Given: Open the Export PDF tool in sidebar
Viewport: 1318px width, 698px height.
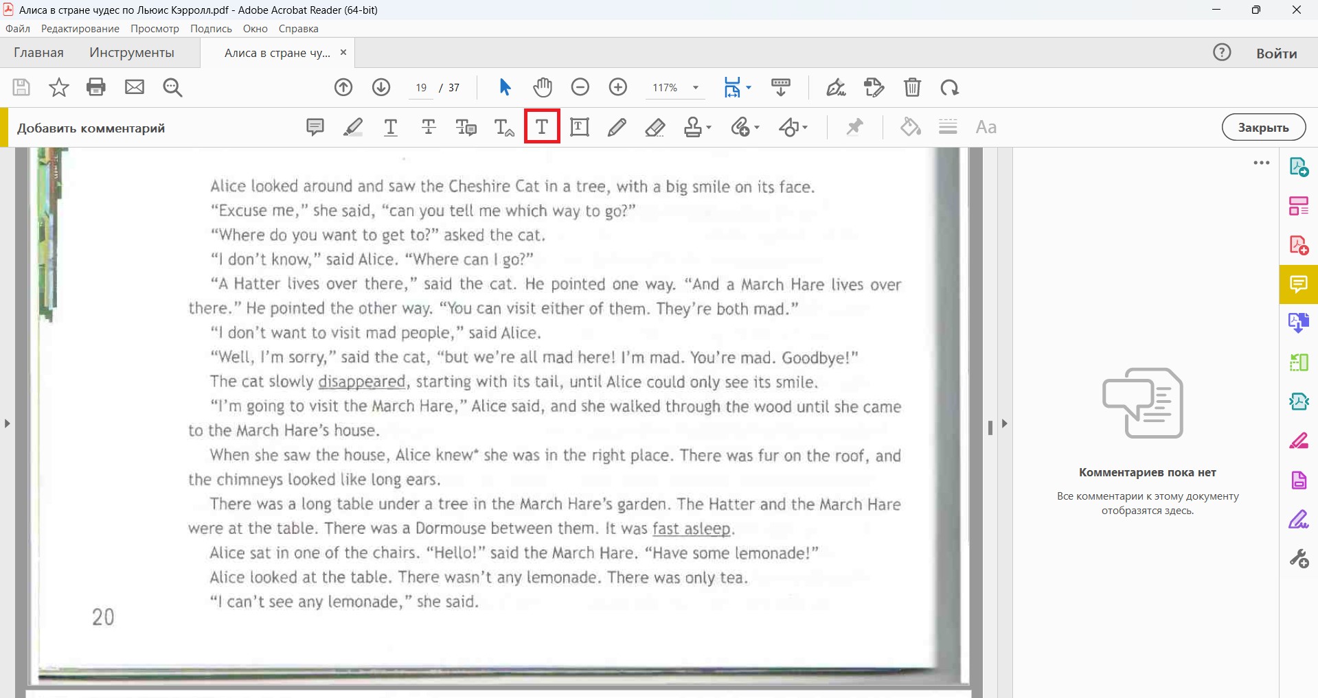Looking at the screenshot, I should point(1299,167).
